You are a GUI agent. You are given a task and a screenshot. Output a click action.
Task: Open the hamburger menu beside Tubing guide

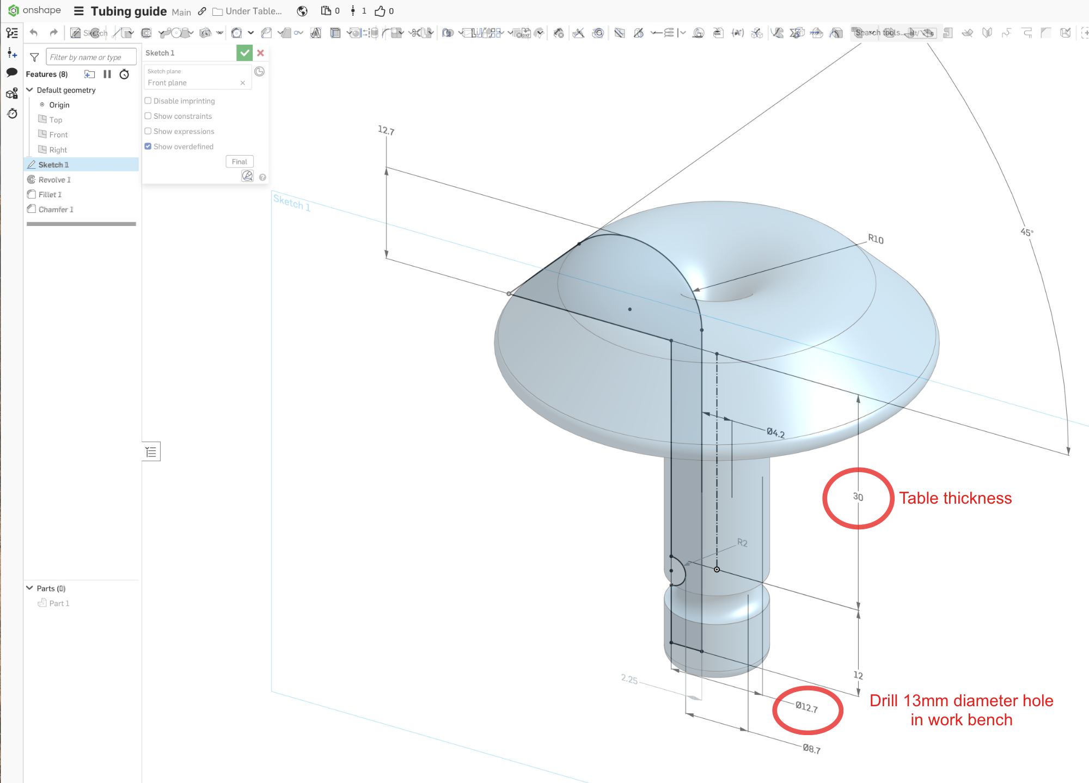click(x=79, y=11)
